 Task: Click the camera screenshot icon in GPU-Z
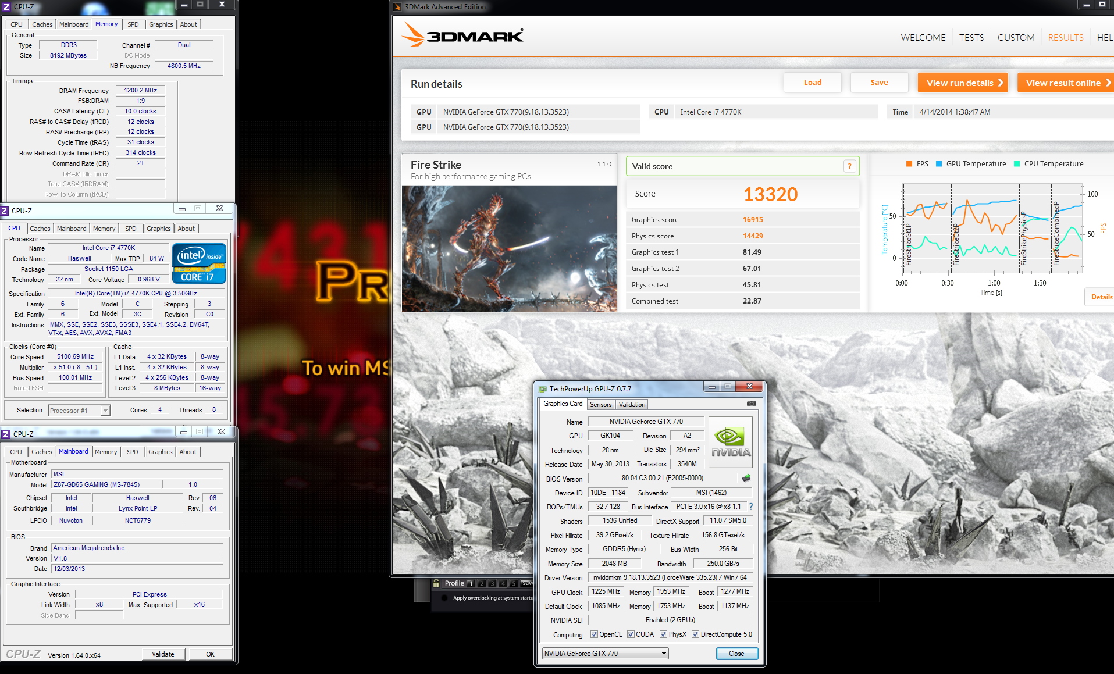[x=752, y=404]
